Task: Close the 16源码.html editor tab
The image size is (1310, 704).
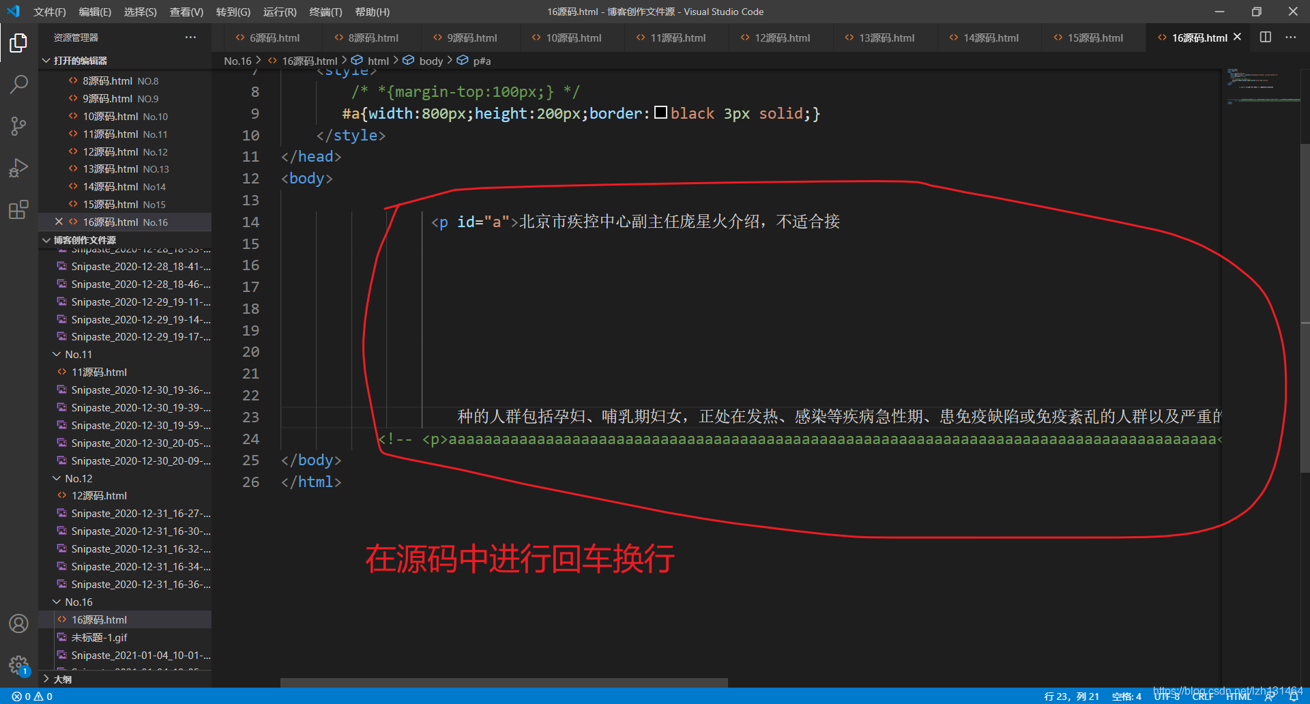Action: pos(1237,38)
